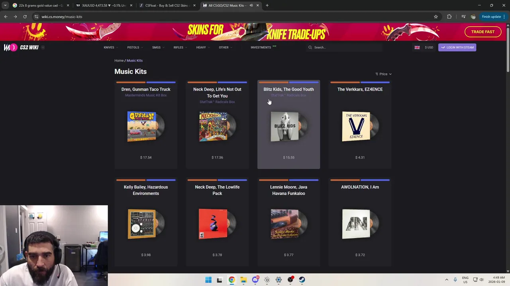This screenshot has height=286, width=510.
Task: Click the ENG US language indicator
Action: click(465, 280)
